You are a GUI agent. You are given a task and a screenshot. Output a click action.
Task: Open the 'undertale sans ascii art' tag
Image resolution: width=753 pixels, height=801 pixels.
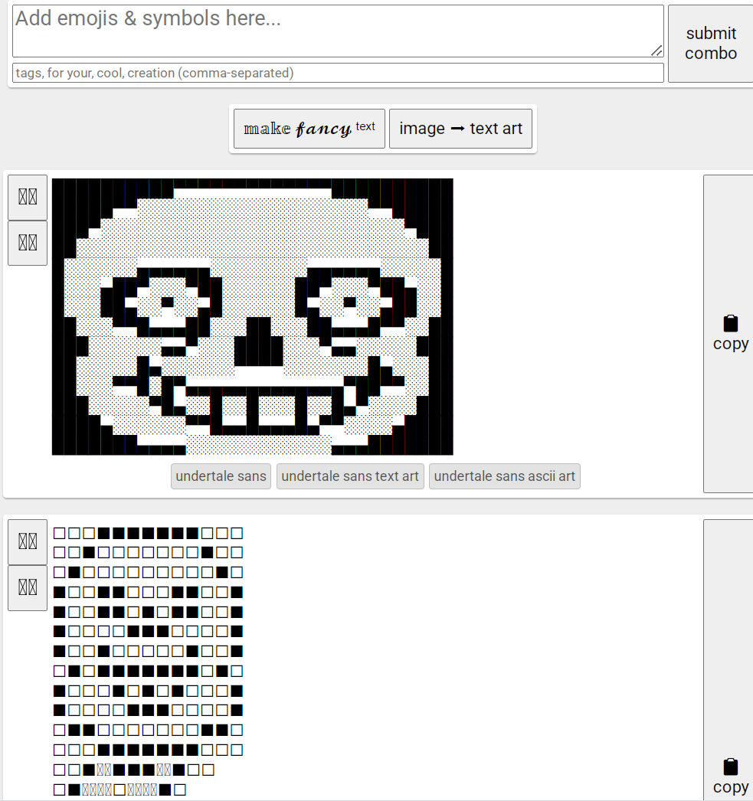(504, 476)
